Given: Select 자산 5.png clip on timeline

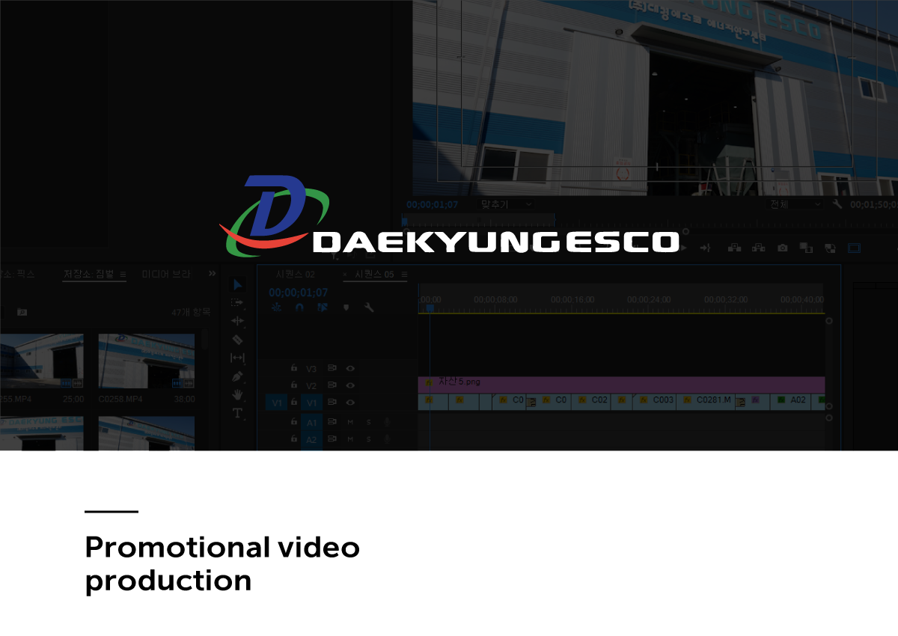Looking at the screenshot, I should [x=621, y=385].
